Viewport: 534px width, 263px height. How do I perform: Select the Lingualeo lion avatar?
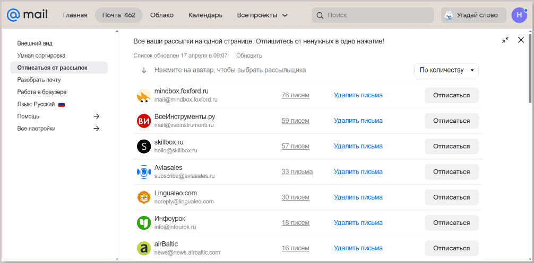pos(144,197)
